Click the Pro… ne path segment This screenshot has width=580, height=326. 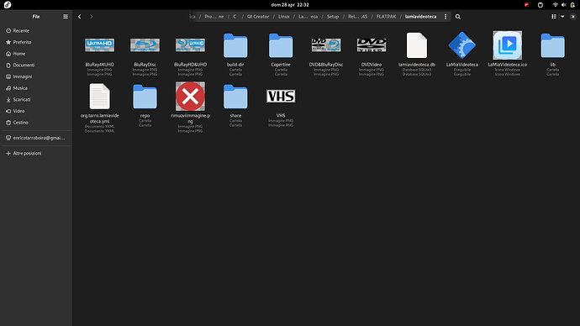(214, 17)
